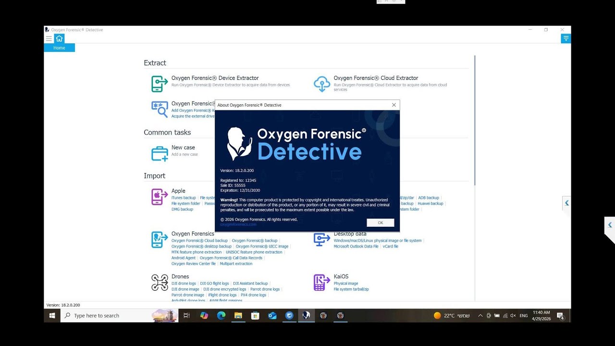Click the Oxygen Forensic Cloud backup link
This screenshot has height=346, width=615.
tap(199, 240)
